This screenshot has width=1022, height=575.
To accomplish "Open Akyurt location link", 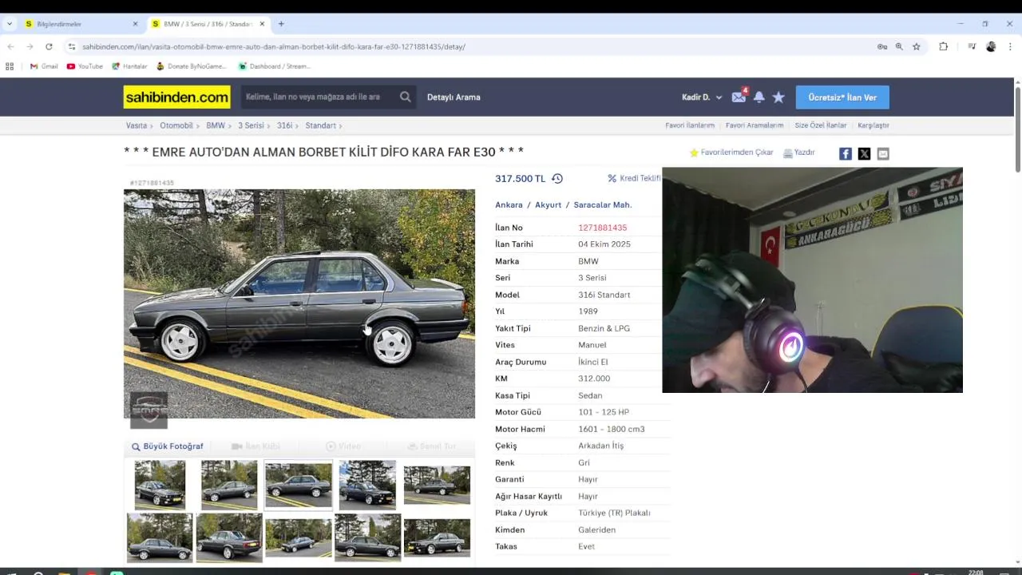I will (549, 205).
